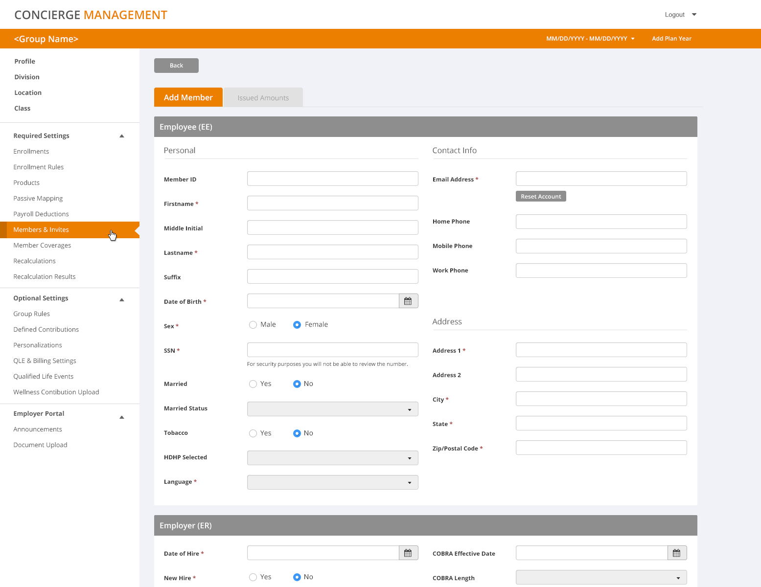The height and width of the screenshot is (587, 761).
Task: Collapse the Employer Portal section
Action: click(x=122, y=417)
